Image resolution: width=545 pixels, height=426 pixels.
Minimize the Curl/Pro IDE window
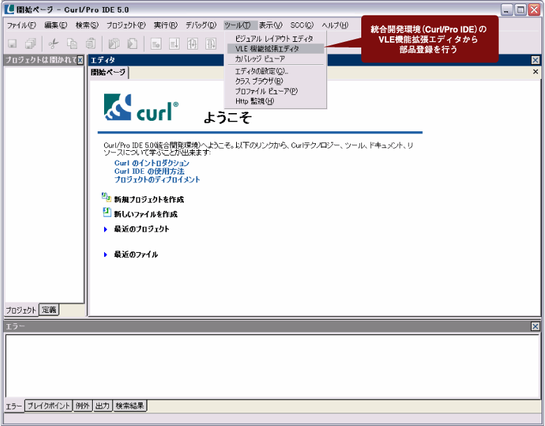(507, 10)
